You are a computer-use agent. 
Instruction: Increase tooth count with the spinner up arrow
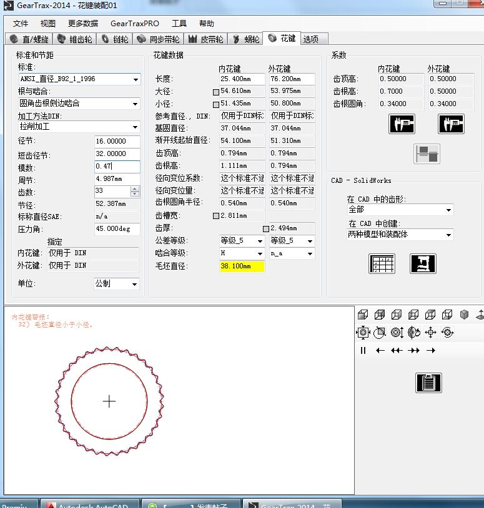coord(135,189)
